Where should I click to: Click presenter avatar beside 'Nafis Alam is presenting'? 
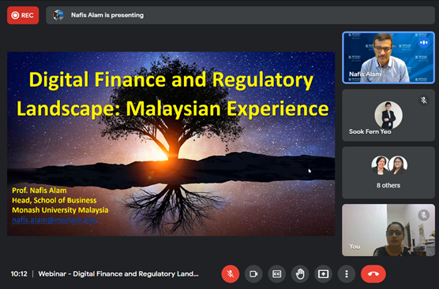click(x=58, y=15)
